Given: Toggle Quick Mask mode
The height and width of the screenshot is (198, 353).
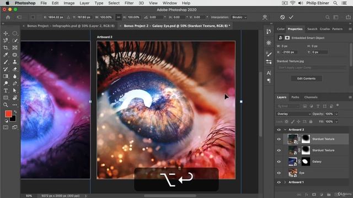Looking at the screenshot, I should (6, 127).
